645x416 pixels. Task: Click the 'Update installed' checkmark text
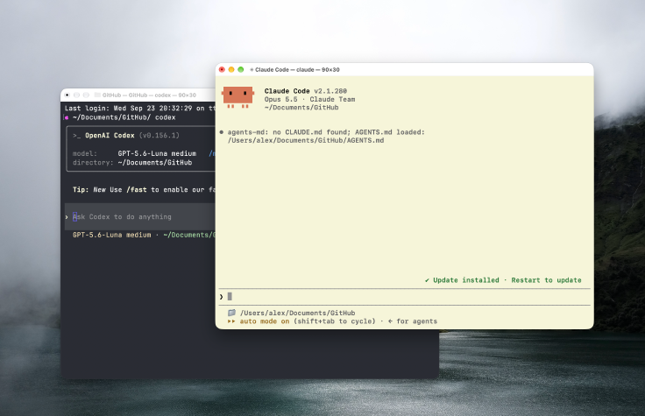tap(462, 280)
